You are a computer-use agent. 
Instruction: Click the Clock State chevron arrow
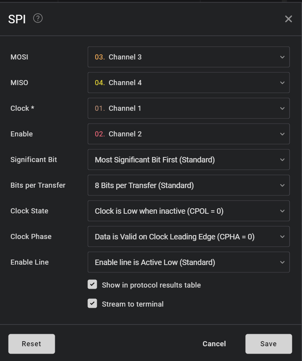coord(282,211)
